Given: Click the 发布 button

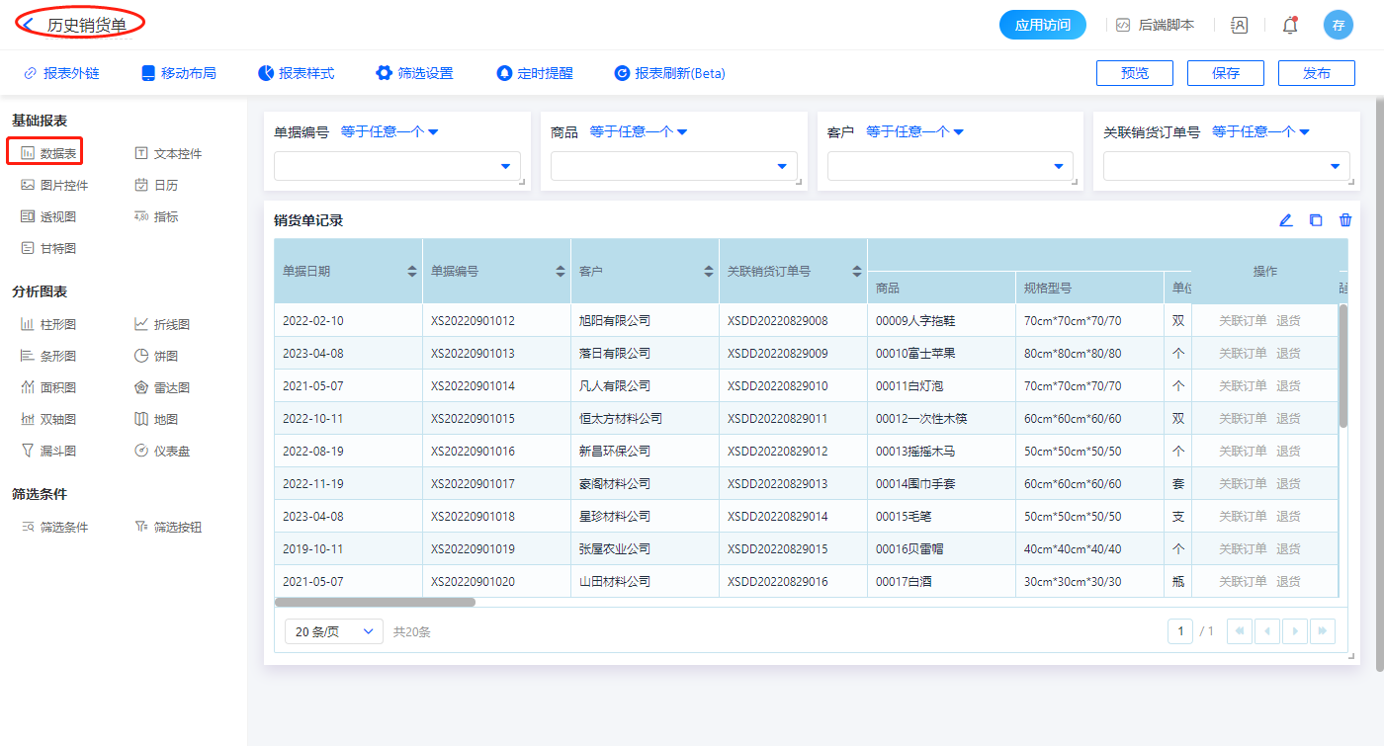Looking at the screenshot, I should pyautogui.click(x=1316, y=73).
